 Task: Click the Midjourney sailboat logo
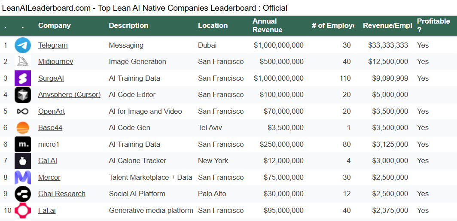tap(23, 62)
